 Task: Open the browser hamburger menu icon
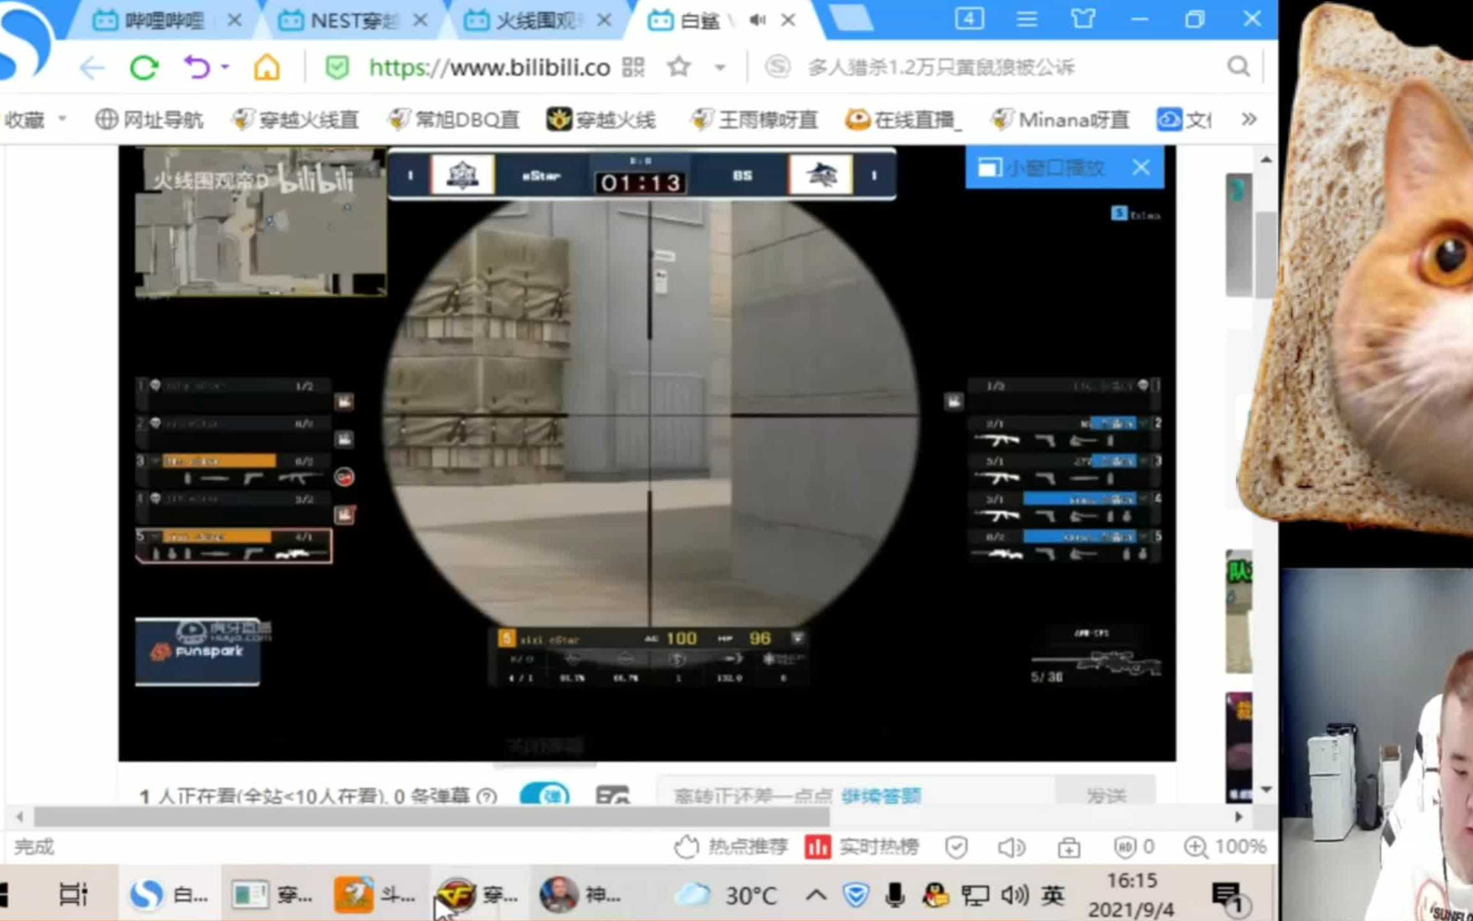click(x=1026, y=19)
